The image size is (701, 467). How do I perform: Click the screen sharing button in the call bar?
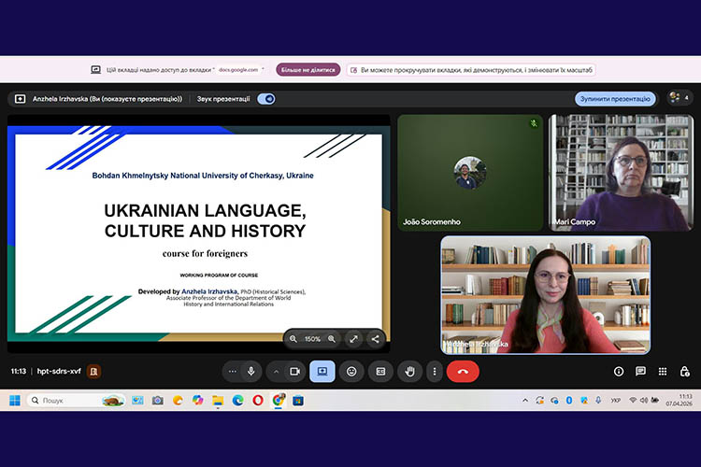[x=322, y=371]
